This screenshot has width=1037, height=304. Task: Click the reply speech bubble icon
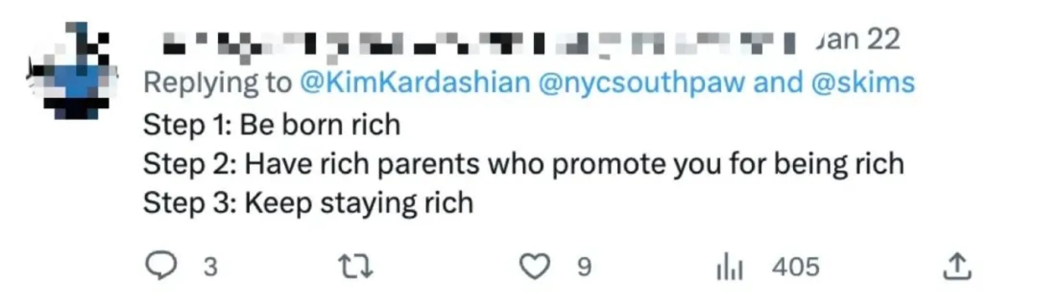point(161,267)
